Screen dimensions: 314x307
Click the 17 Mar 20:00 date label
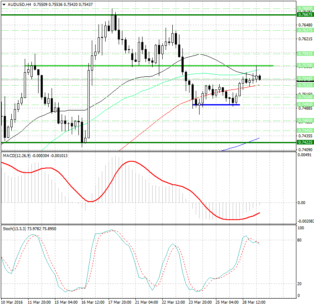point(119,302)
